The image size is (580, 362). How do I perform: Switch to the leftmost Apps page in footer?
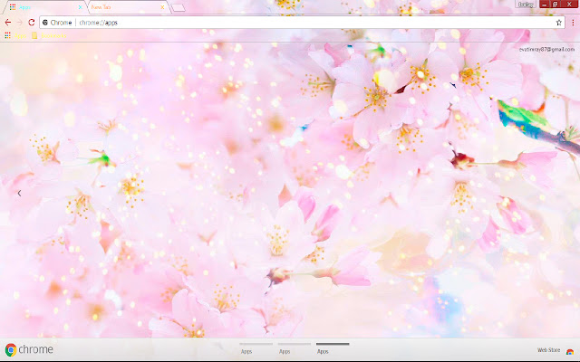click(256, 348)
